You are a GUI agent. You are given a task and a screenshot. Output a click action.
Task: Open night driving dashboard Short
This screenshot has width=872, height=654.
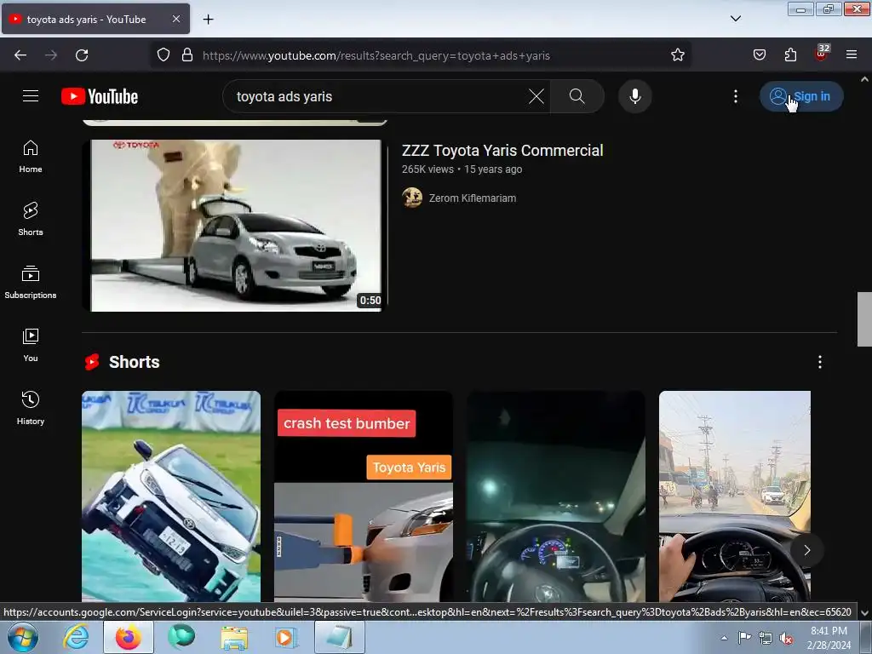(x=555, y=496)
